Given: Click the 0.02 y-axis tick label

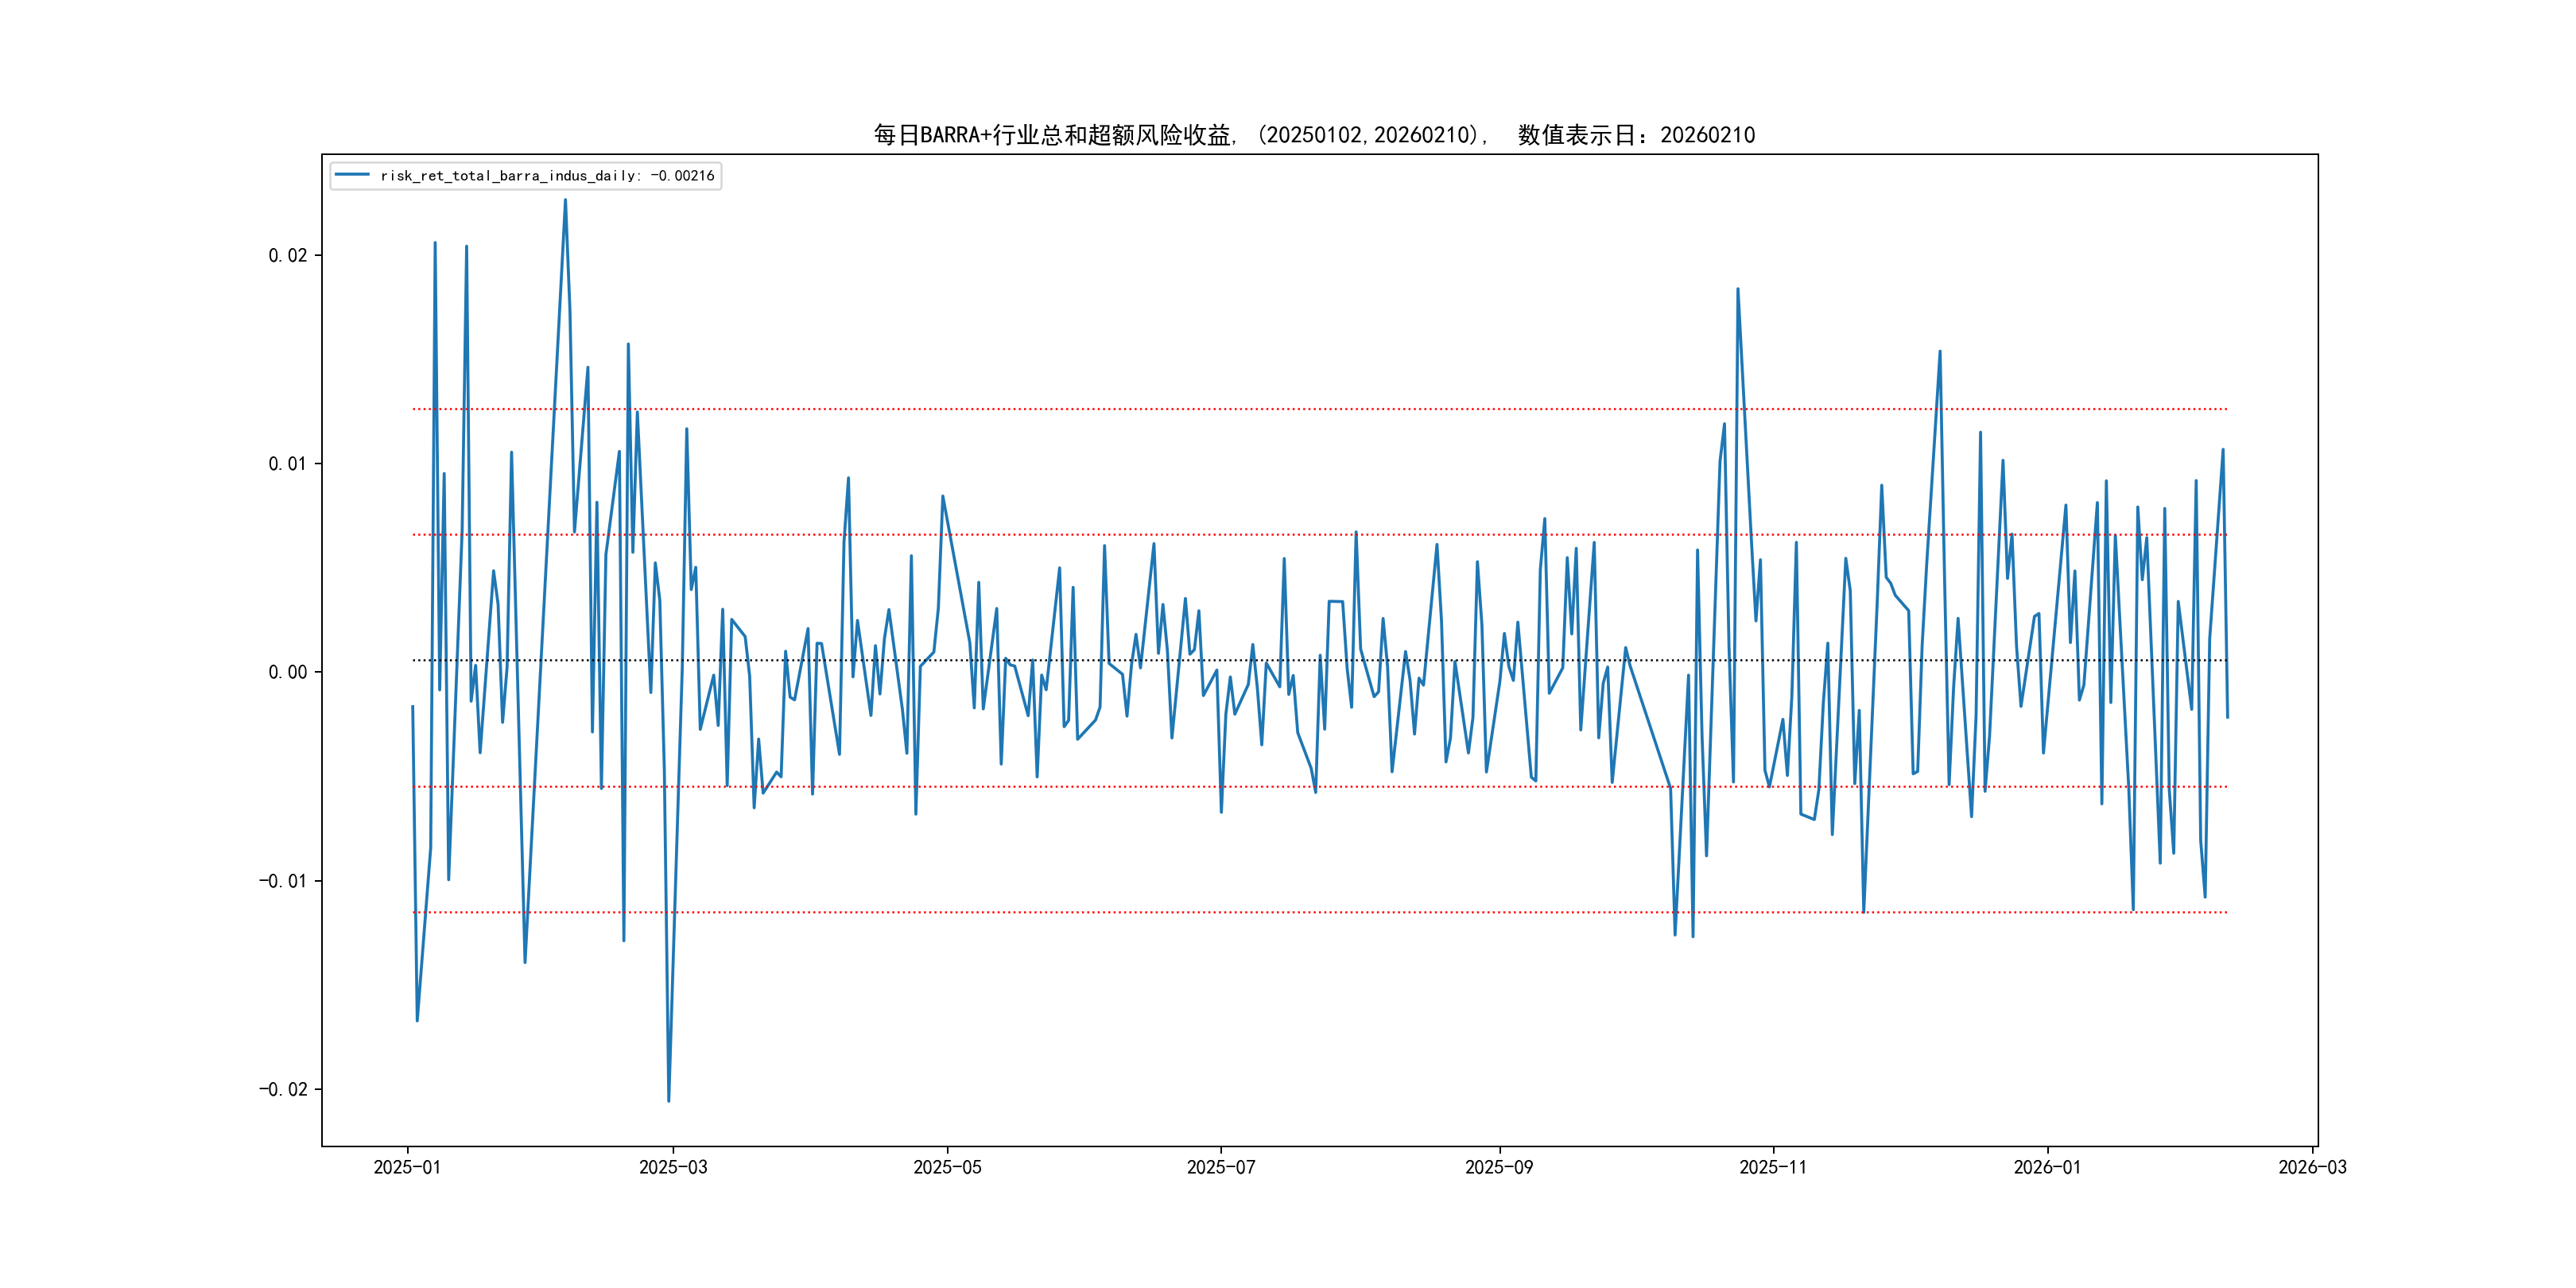Looking at the screenshot, I should click(x=287, y=256).
